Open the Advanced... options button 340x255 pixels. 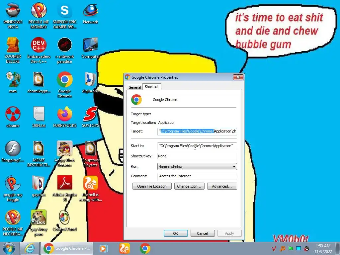click(x=222, y=186)
